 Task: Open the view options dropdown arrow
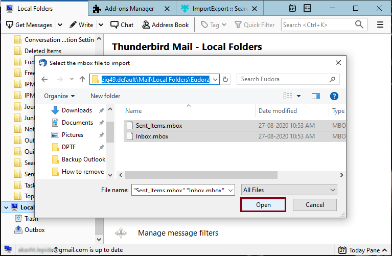tap(298, 96)
